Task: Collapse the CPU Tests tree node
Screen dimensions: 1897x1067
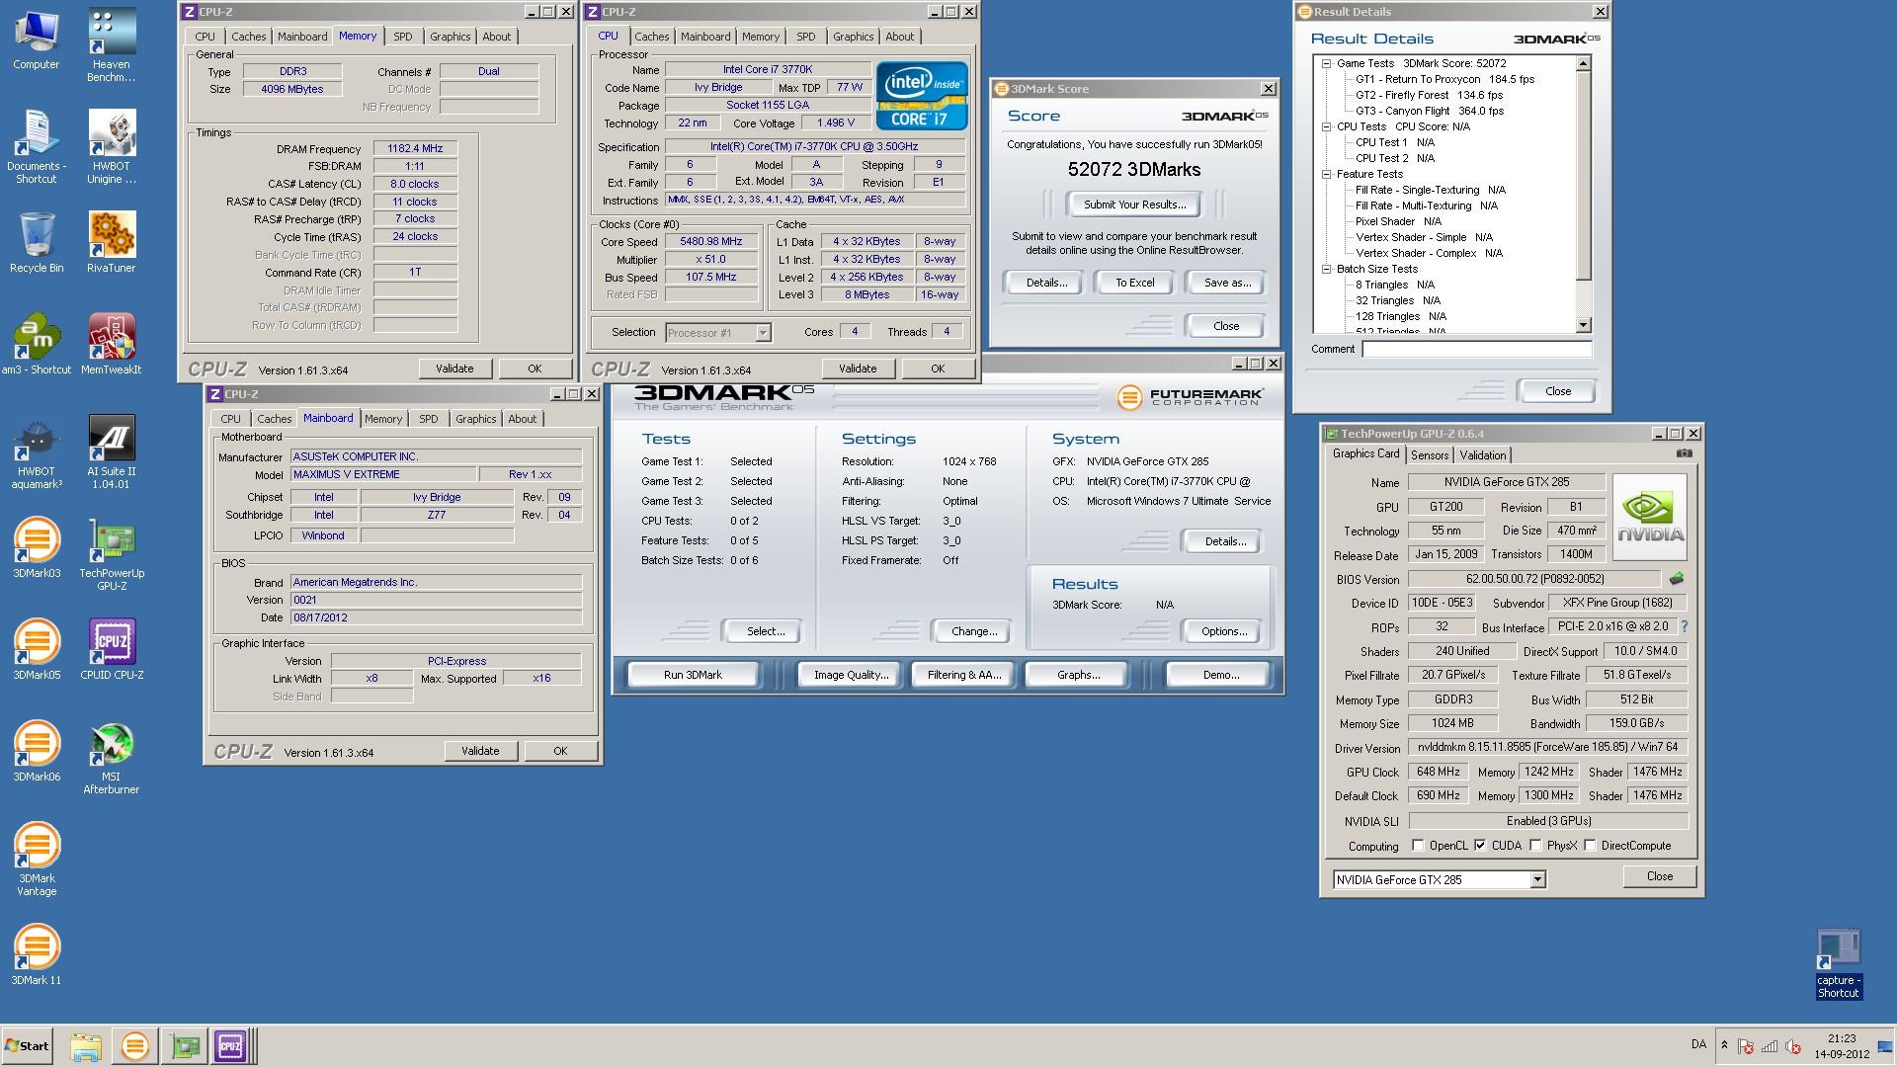Action: (1327, 126)
